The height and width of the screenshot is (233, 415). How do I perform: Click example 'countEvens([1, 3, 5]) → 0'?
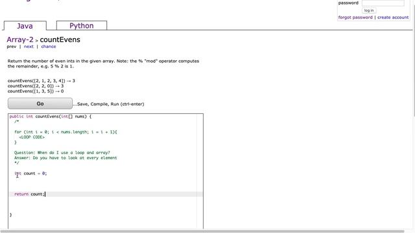[x=36, y=91]
